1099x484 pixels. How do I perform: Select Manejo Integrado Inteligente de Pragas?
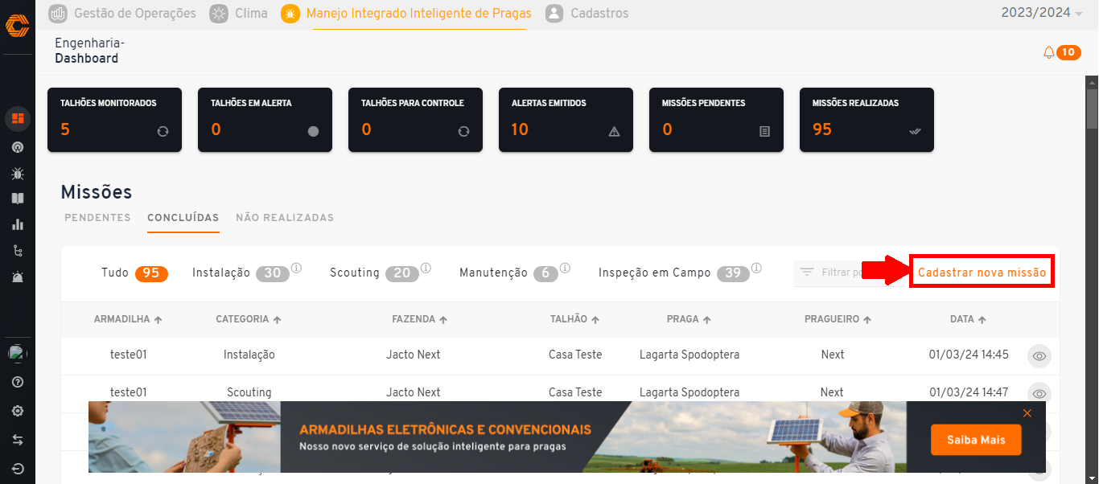tap(406, 13)
